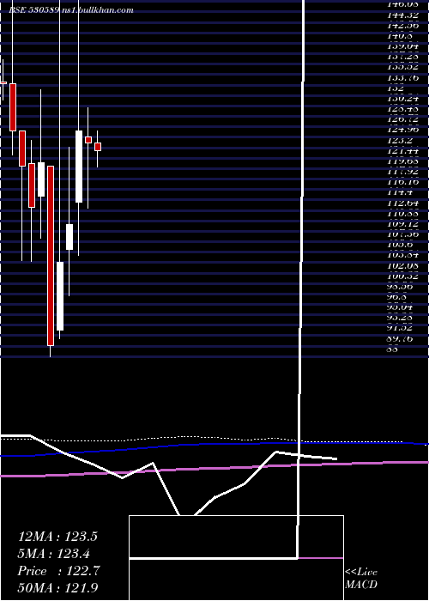Select the 139.04 price axis label

[x=402, y=46]
